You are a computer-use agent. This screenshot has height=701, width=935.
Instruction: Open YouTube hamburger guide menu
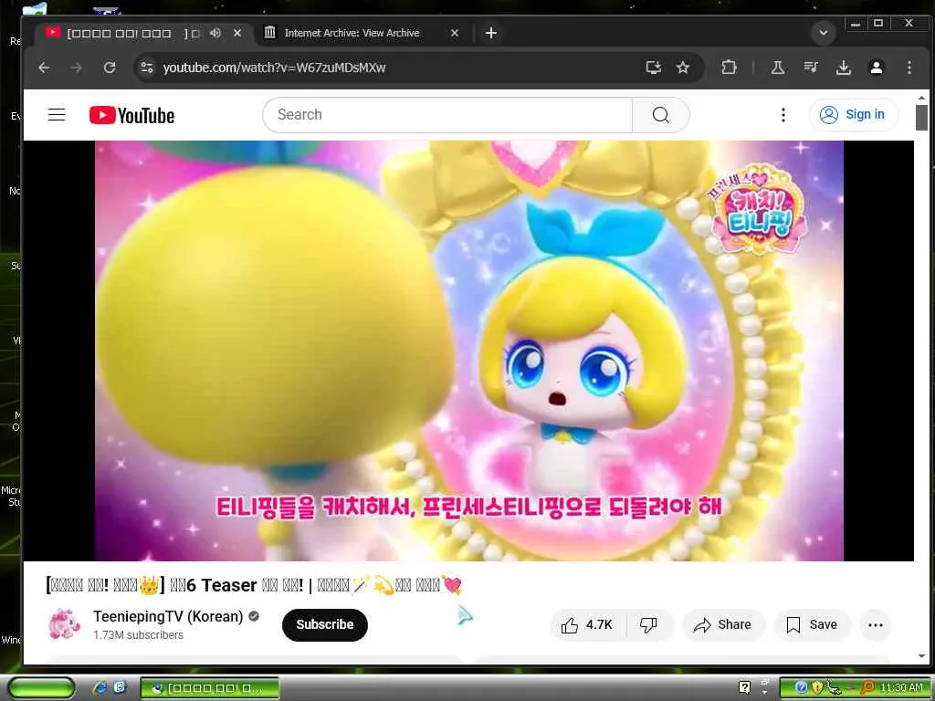click(x=57, y=114)
